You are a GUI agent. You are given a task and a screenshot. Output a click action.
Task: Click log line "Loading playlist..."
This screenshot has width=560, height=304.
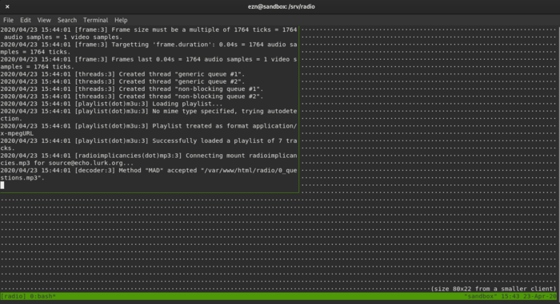(111, 104)
